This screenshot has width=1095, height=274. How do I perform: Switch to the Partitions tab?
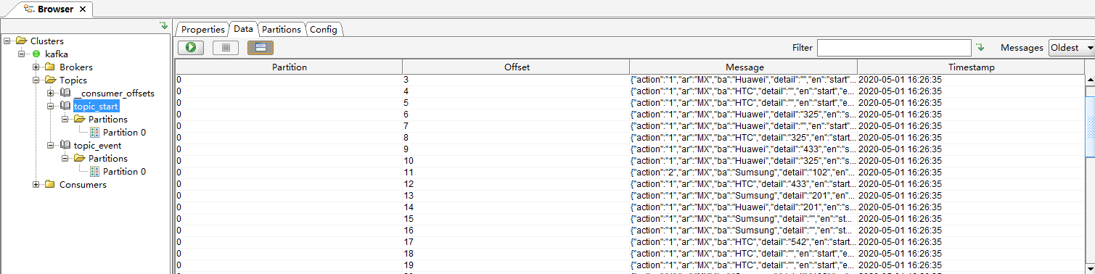tap(281, 30)
